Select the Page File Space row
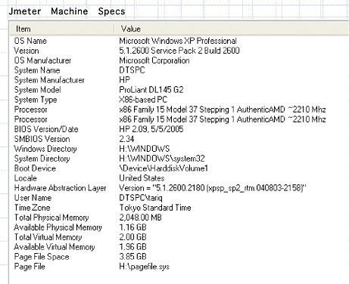This screenshot has width=349, height=284. coord(179,257)
